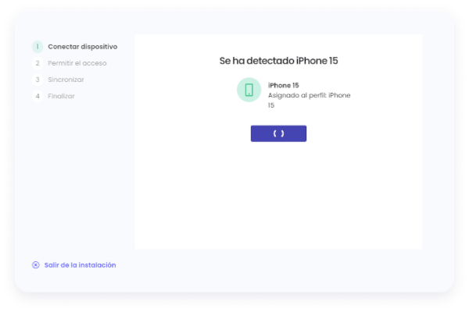Click the word instalación in the exit link
Screen dimensions: 469x312
(98, 265)
